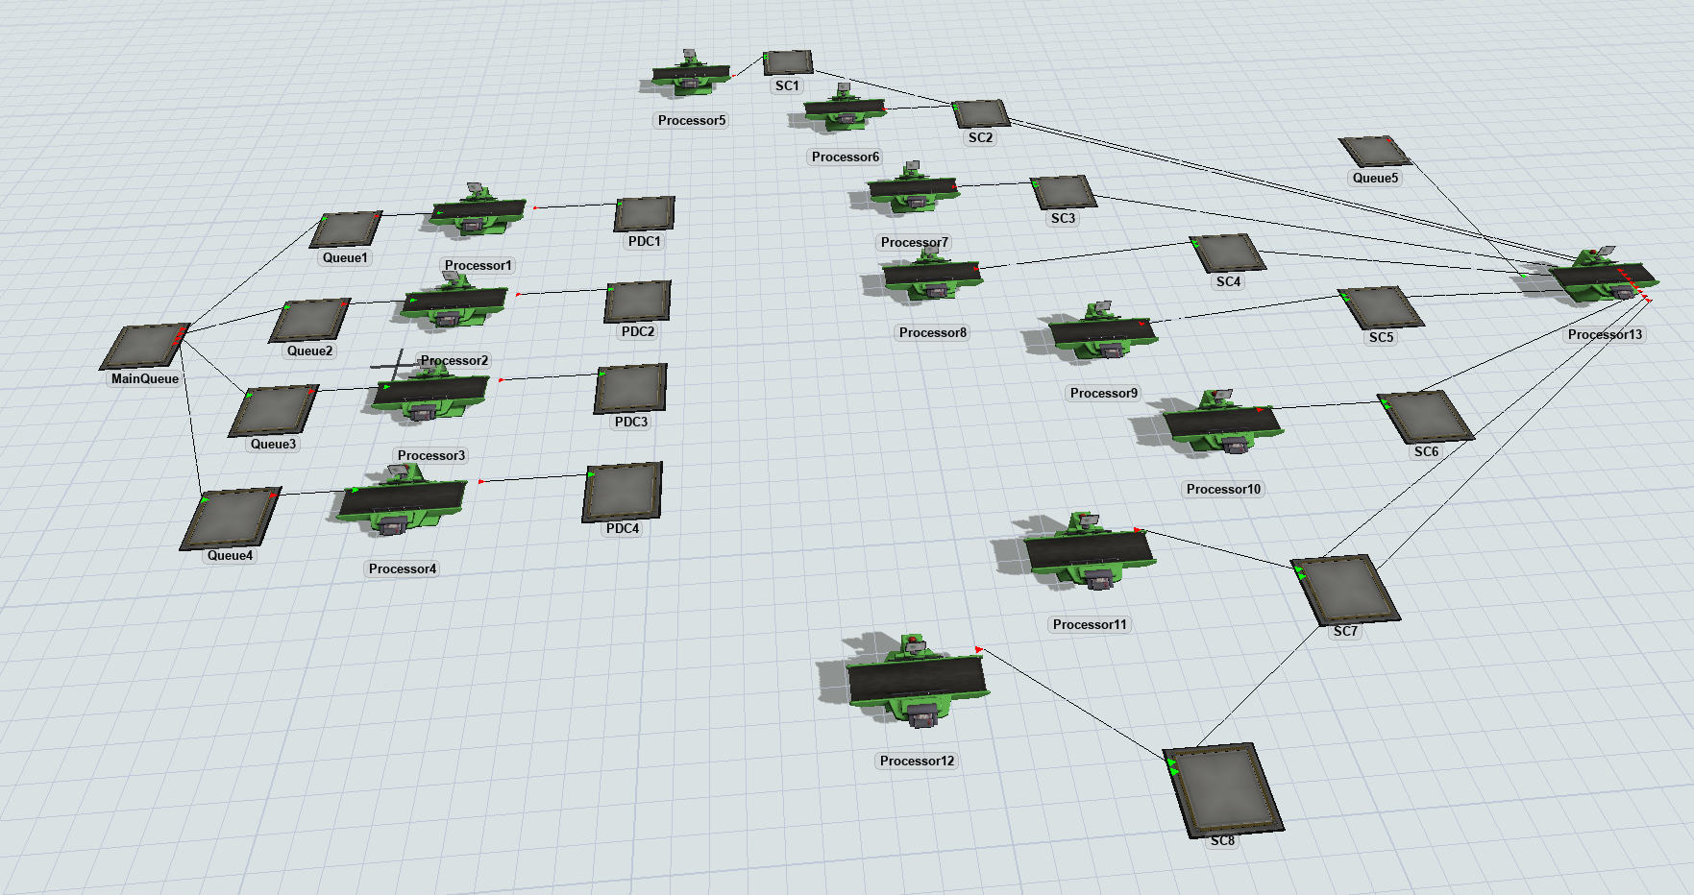Select the SC8 queue pad

[1222, 788]
